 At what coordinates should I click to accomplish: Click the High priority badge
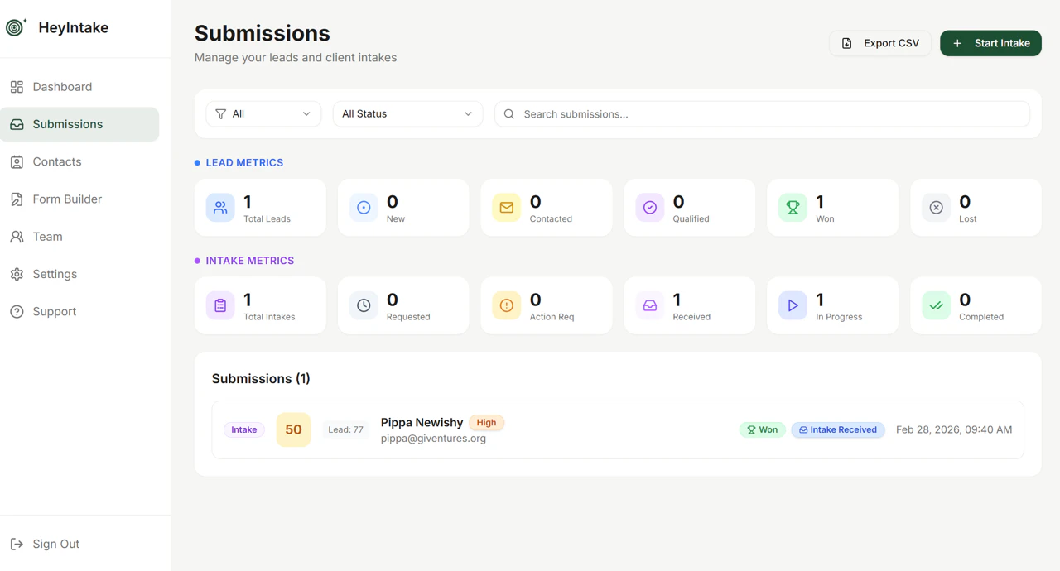[x=486, y=422]
